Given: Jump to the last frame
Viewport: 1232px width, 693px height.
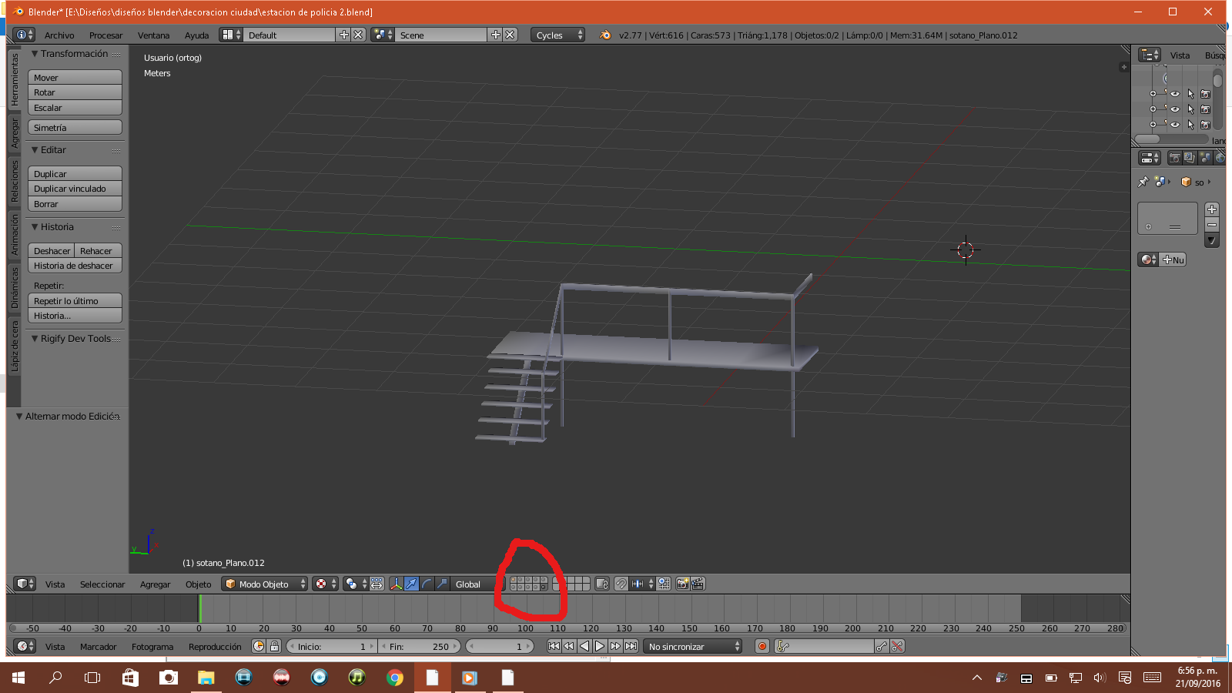Looking at the screenshot, I should (631, 646).
